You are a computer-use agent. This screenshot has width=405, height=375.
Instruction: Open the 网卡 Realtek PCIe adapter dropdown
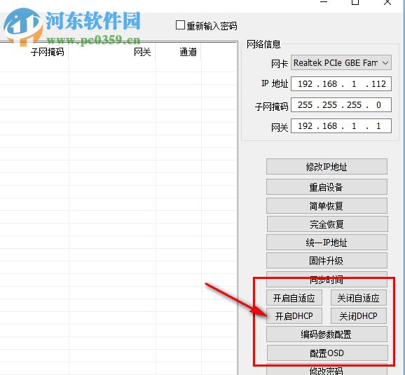341,62
